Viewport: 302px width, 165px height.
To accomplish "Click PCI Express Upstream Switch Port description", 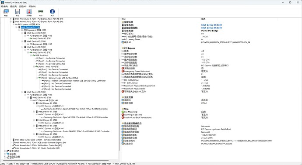I will (216, 129).
